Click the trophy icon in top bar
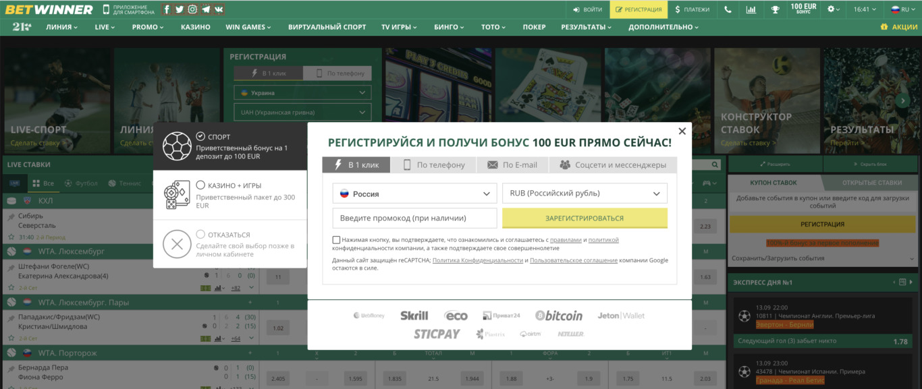This screenshot has height=389, width=922. pos(775,9)
